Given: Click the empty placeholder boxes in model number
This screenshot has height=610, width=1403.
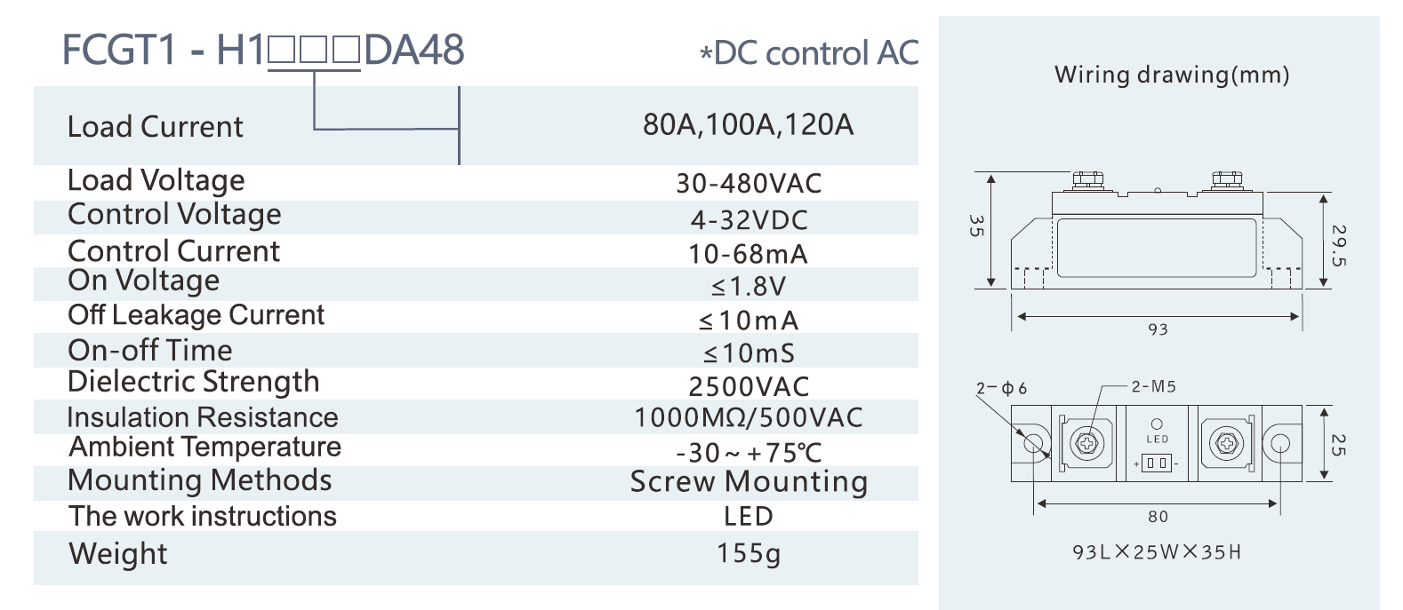Looking at the screenshot, I should (x=314, y=51).
